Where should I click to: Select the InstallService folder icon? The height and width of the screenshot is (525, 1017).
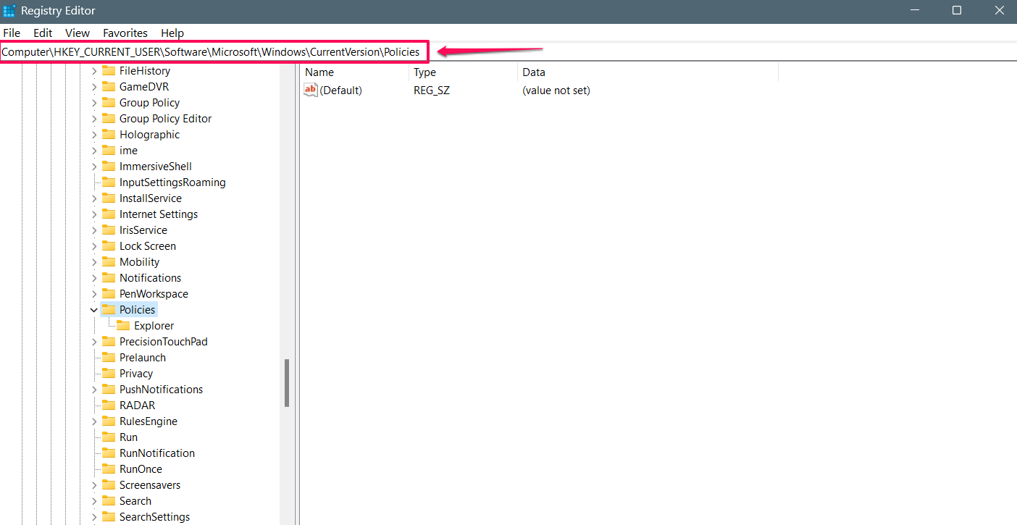pyautogui.click(x=109, y=198)
